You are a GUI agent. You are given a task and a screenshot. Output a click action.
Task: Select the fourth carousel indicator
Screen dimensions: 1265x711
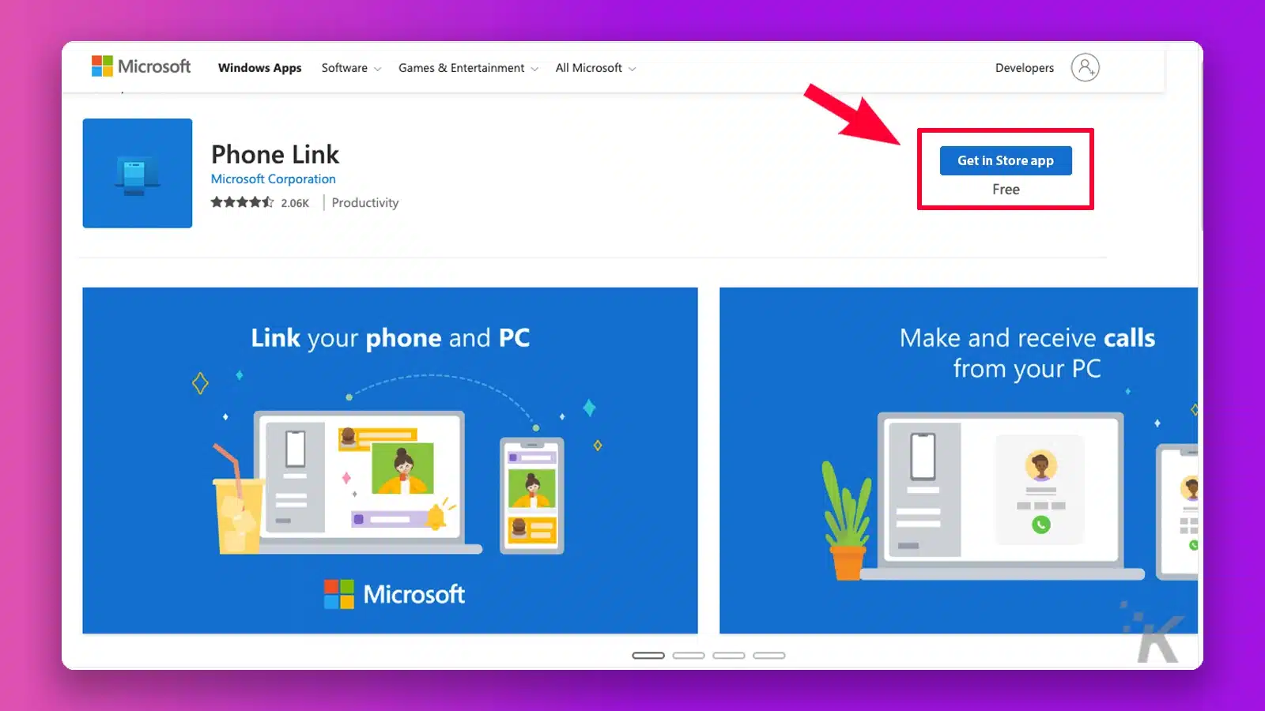pos(769,656)
